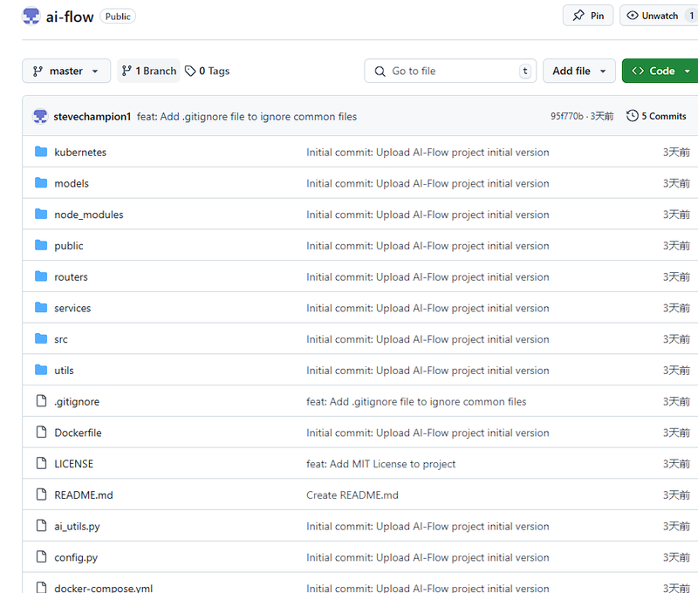Click the Go to file search field

pyautogui.click(x=450, y=71)
